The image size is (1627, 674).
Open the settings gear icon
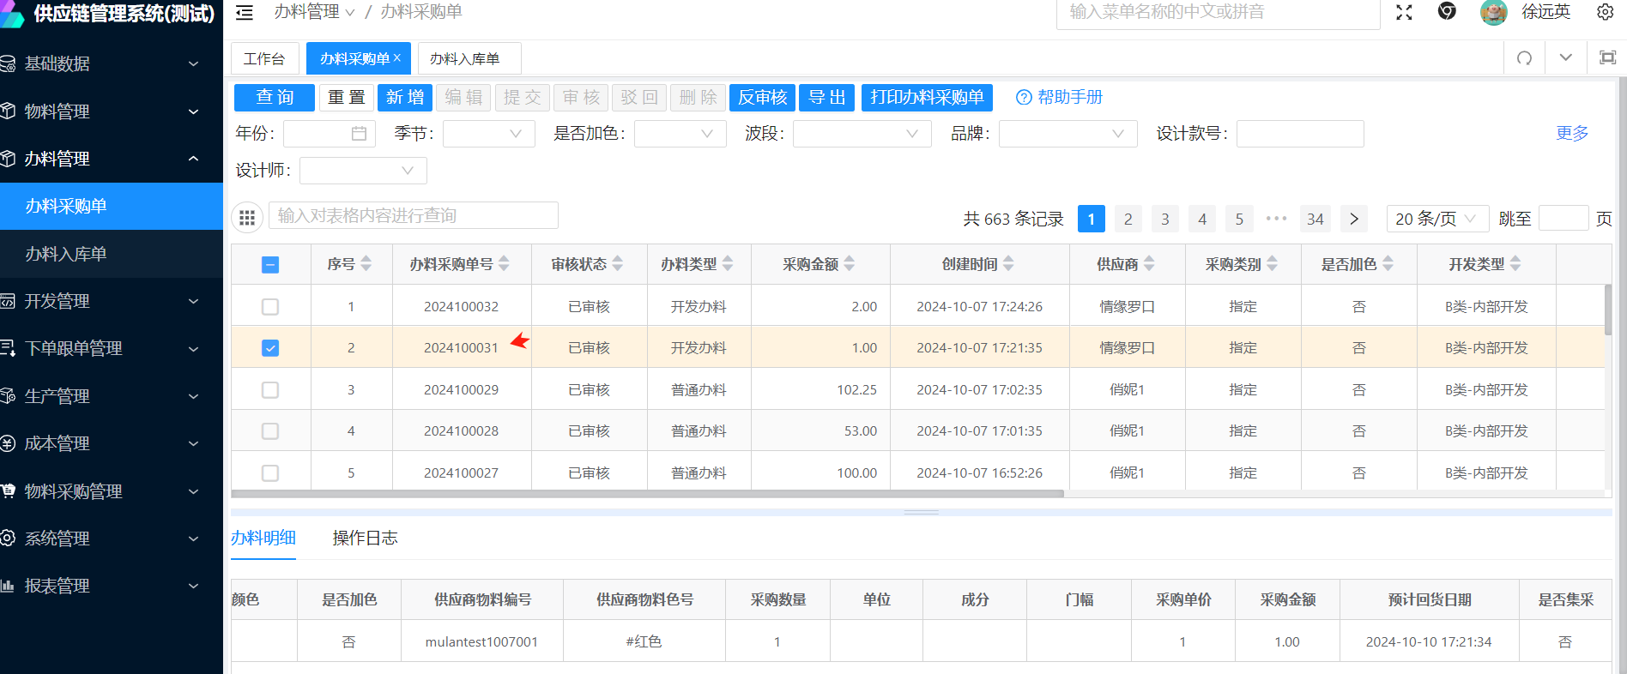1605,12
